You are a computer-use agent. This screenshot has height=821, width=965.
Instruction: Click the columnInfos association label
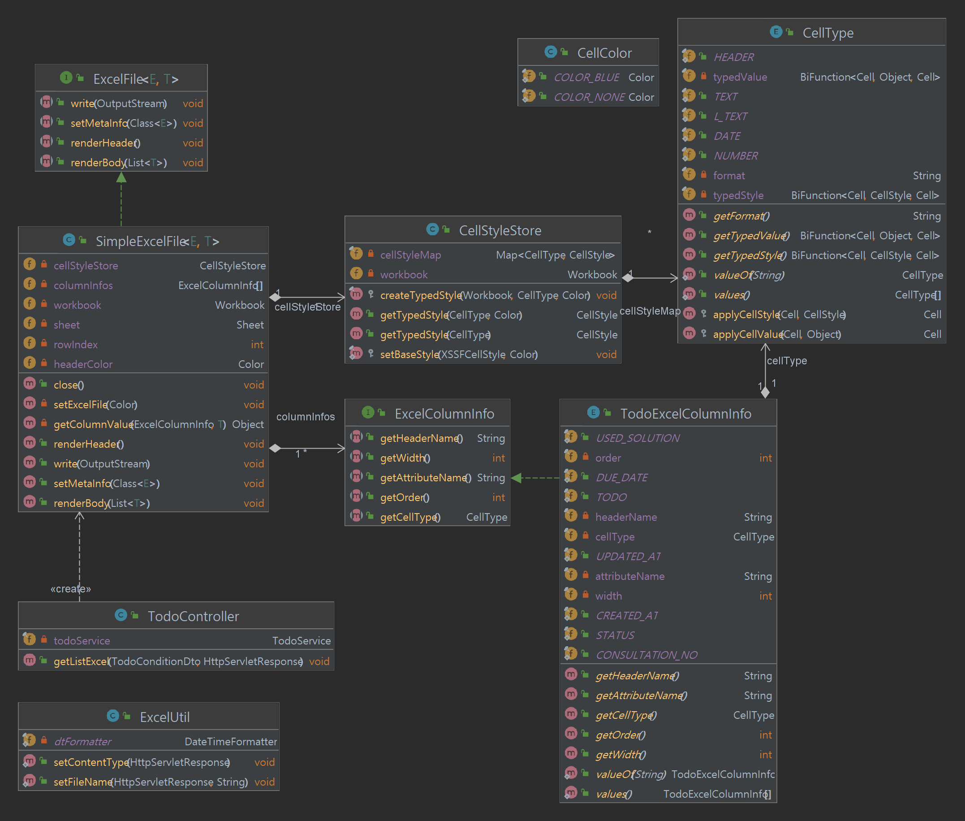(305, 417)
